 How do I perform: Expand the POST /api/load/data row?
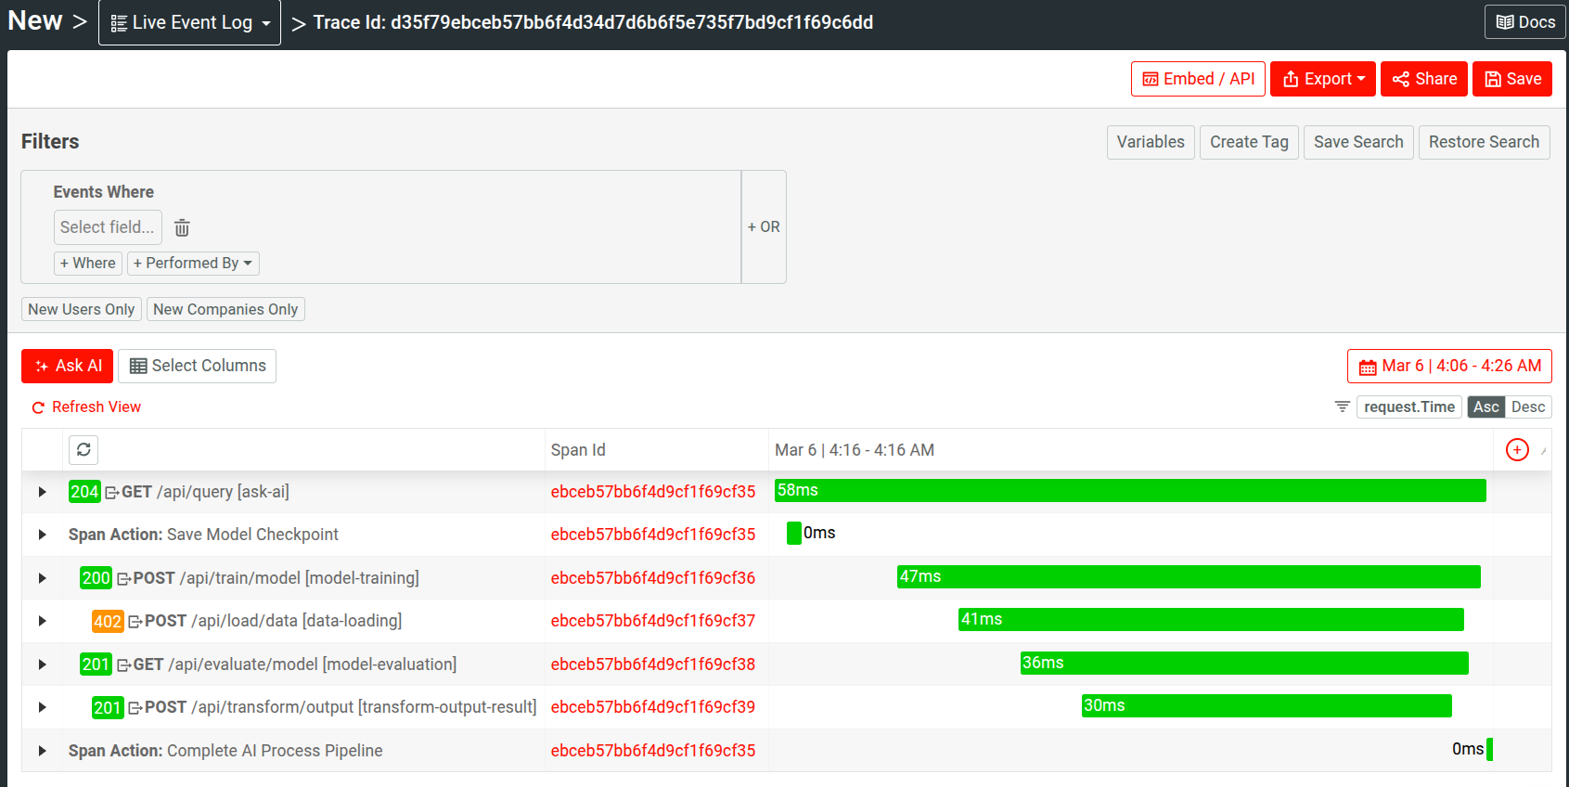tap(42, 621)
